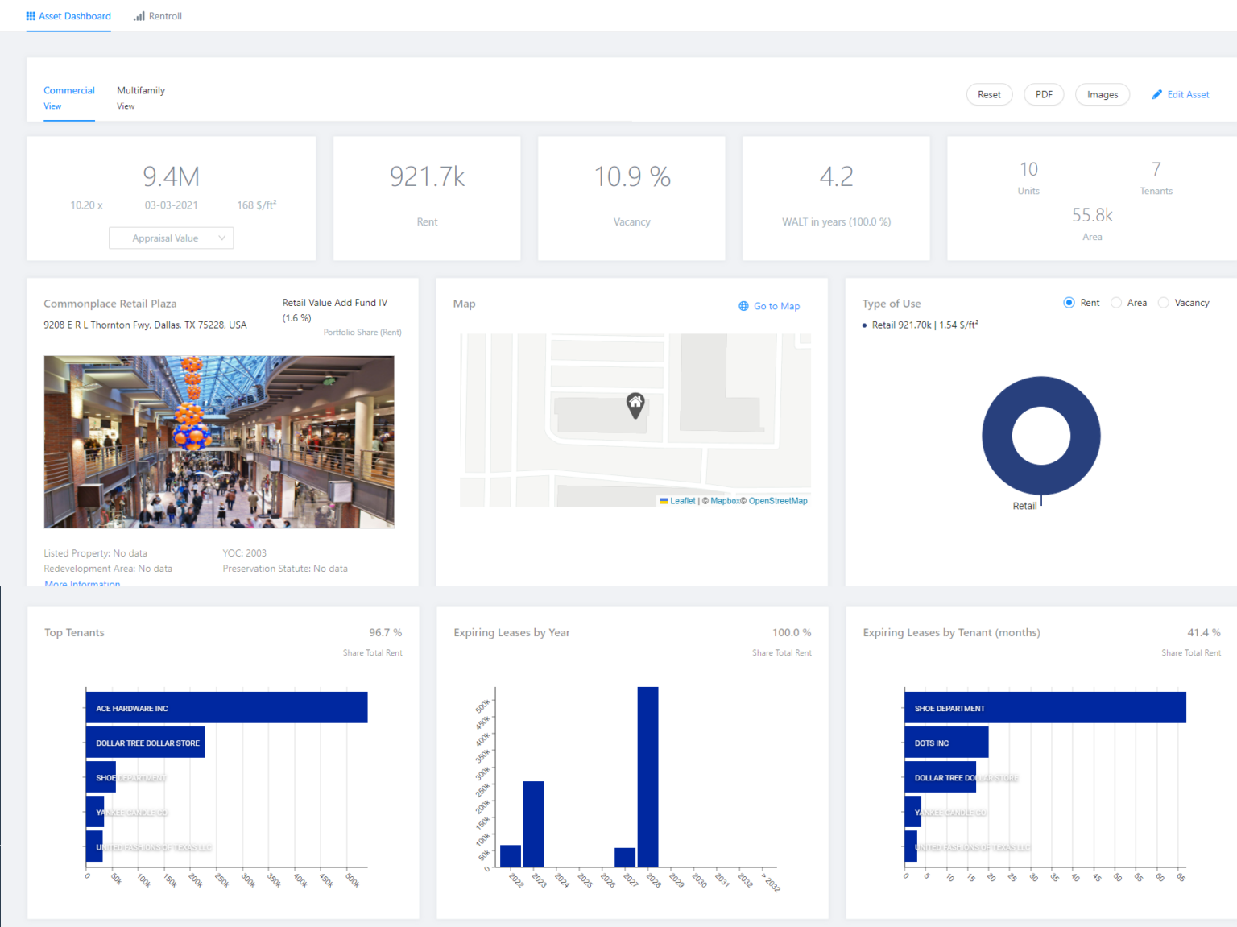Click the pencil icon beside Edit Asset

[x=1157, y=94]
